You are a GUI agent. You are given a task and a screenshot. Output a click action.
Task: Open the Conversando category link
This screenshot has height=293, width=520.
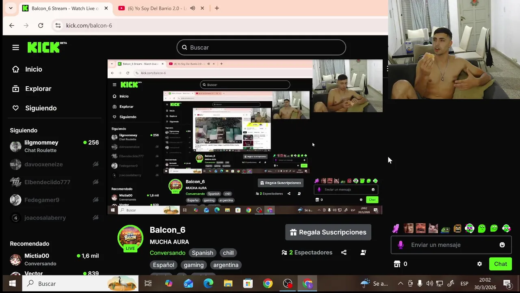(x=167, y=253)
